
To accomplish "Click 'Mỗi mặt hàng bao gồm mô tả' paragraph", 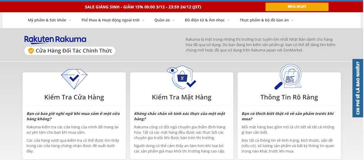I will coord(288,130).
